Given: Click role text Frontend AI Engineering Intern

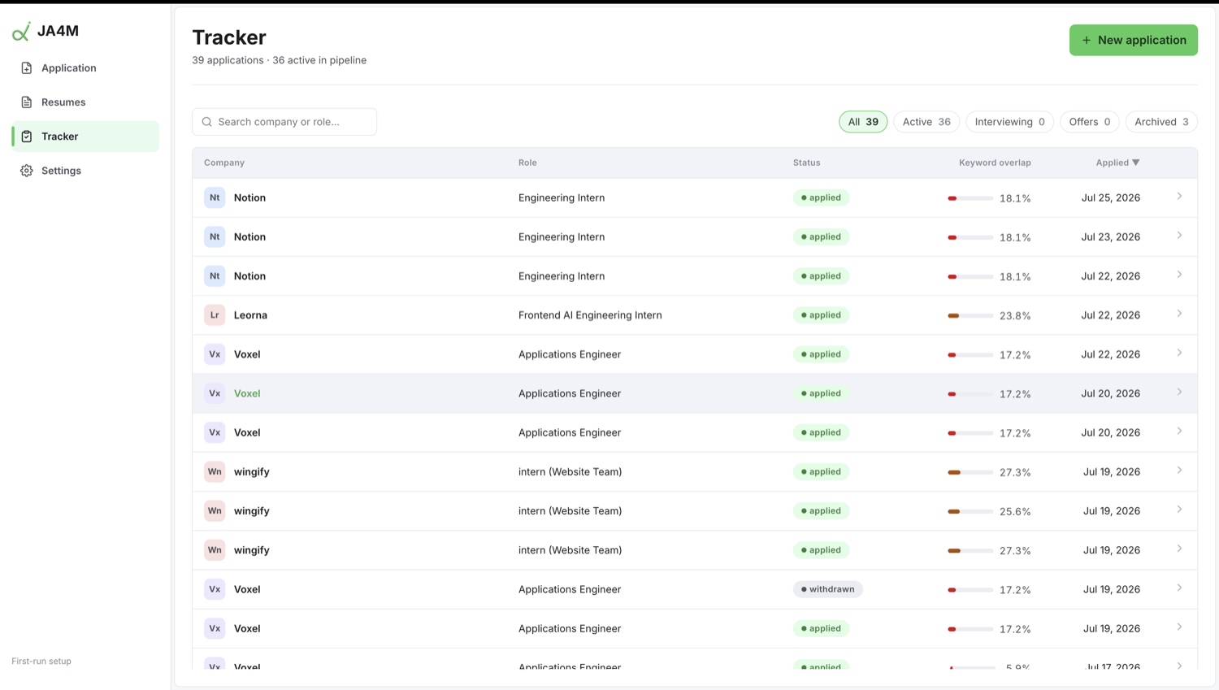Looking at the screenshot, I should pos(590,315).
